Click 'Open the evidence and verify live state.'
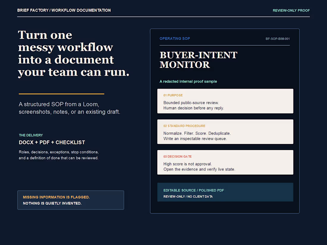 pos(199,169)
